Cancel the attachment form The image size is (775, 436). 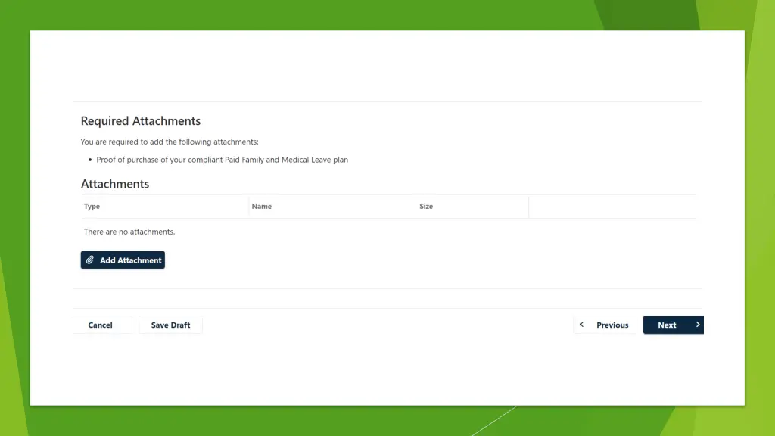(100, 325)
